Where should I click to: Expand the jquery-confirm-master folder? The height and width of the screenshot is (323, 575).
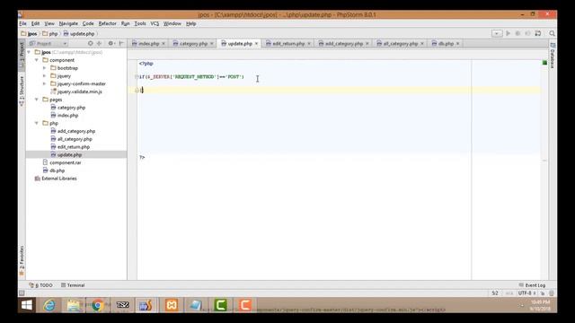coord(44,83)
